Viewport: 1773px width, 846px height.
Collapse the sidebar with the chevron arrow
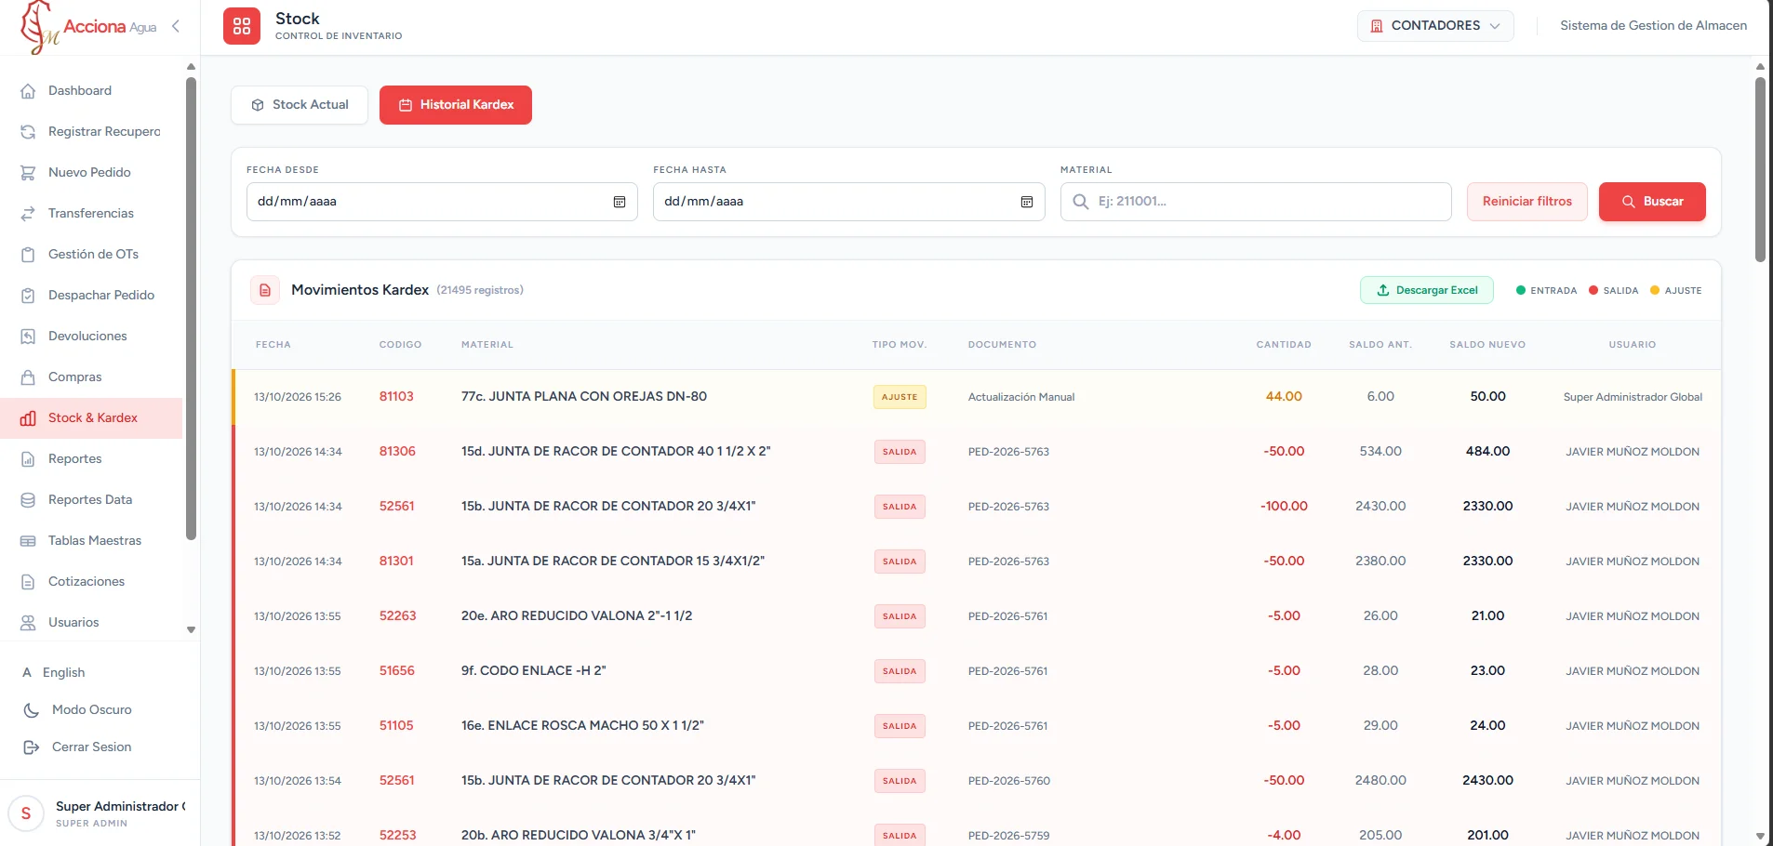pyautogui.click(x=176, y=26)
